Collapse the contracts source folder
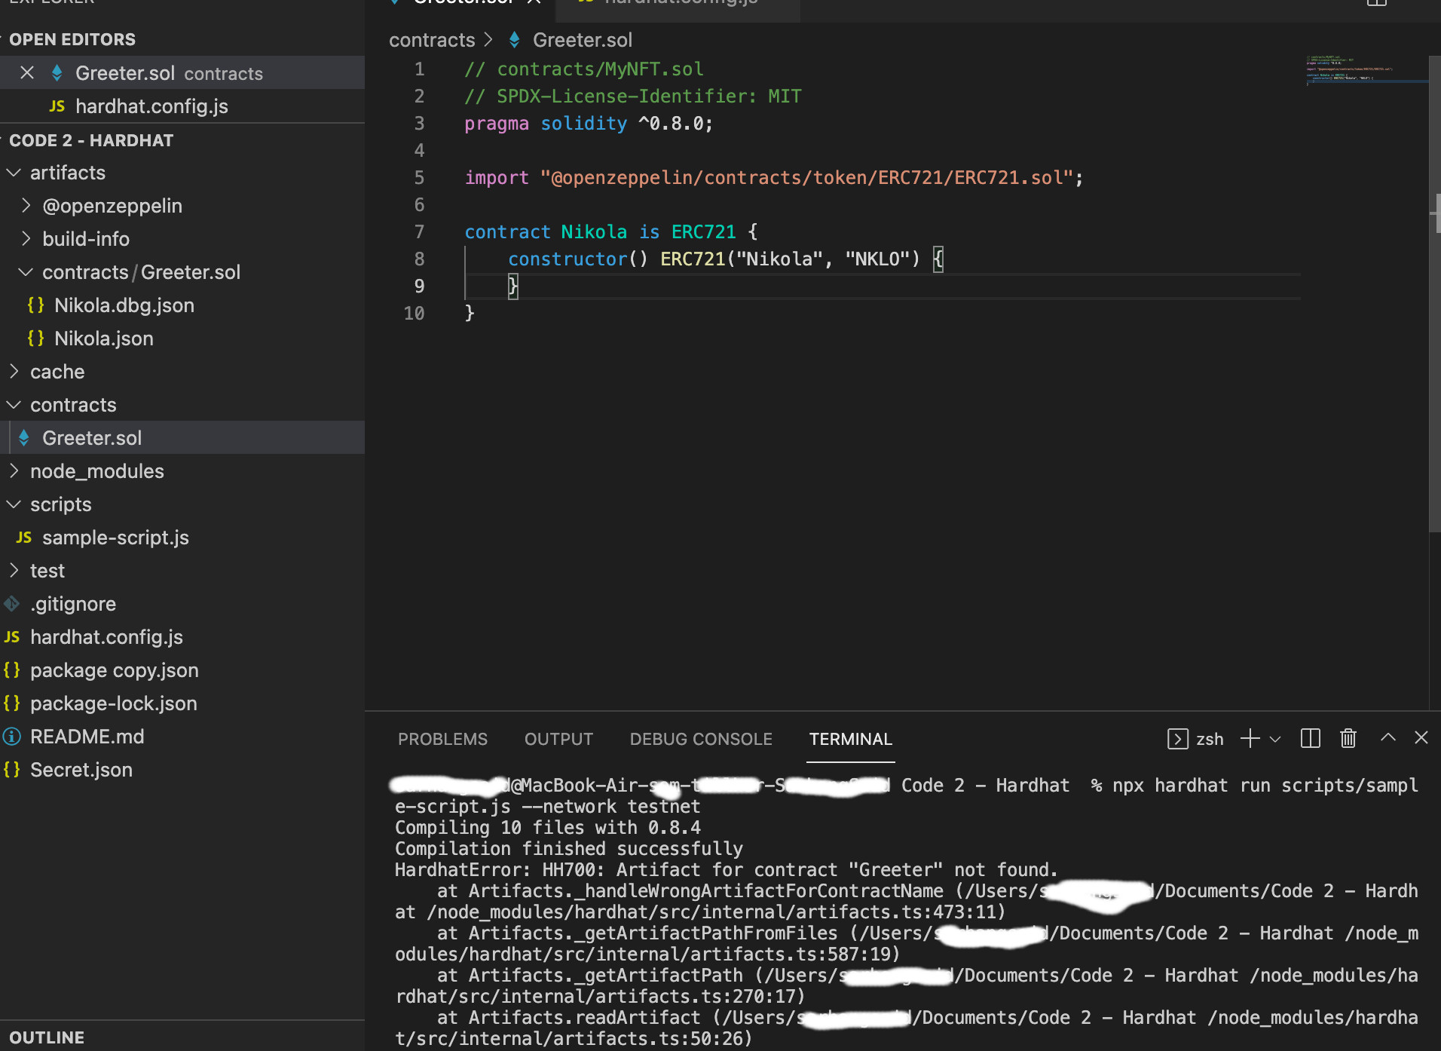1441x1051 pixels. 182,405
